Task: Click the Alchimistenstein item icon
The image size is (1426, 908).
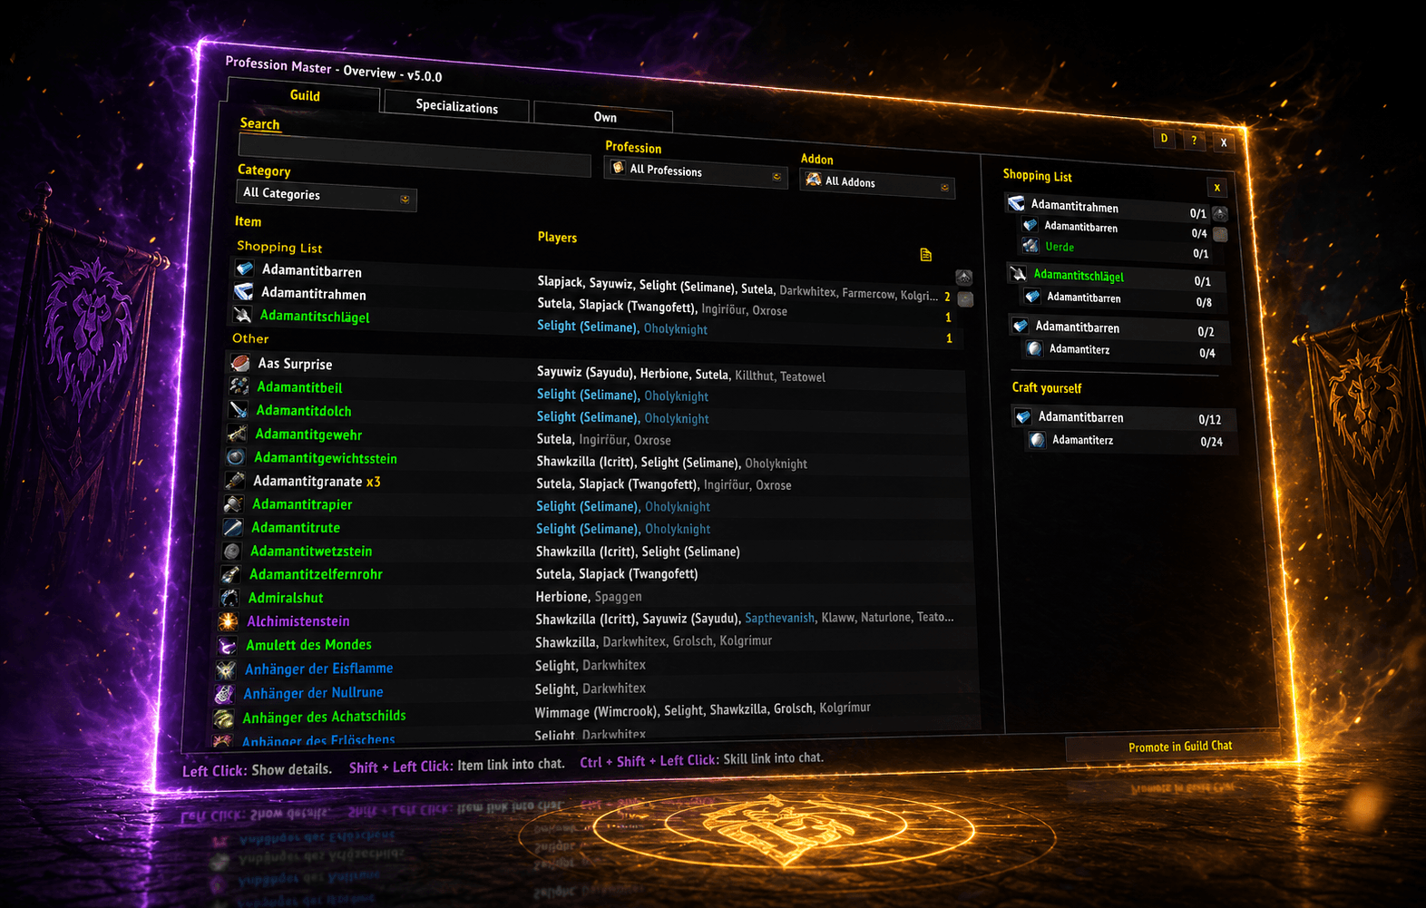Action: [230, 621]
